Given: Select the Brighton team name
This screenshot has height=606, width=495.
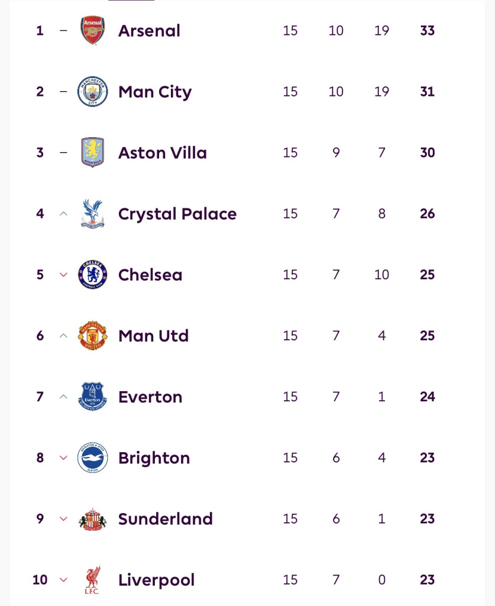Looking at the screenshot, I should coord(154,458).
